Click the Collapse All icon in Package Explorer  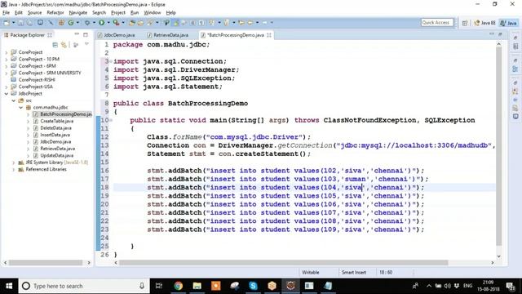click(55, 45)
